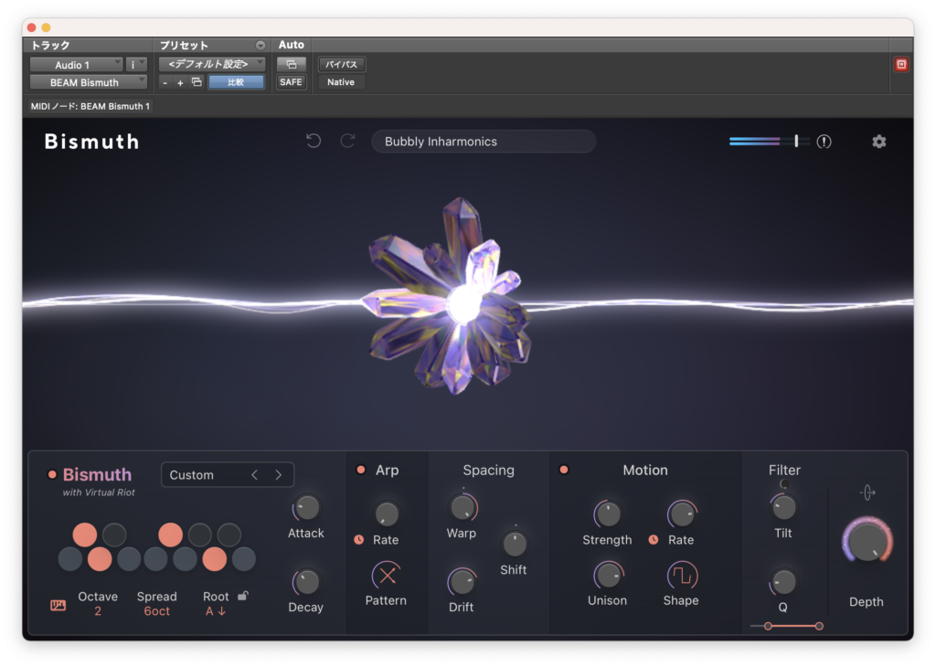
Task: Click the blue Compare button
Action: click(x=236, y=81)
